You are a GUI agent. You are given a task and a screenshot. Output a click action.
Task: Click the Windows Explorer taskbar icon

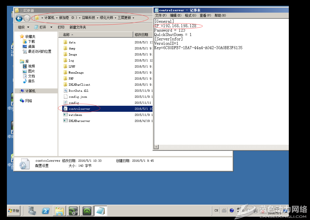59,211
